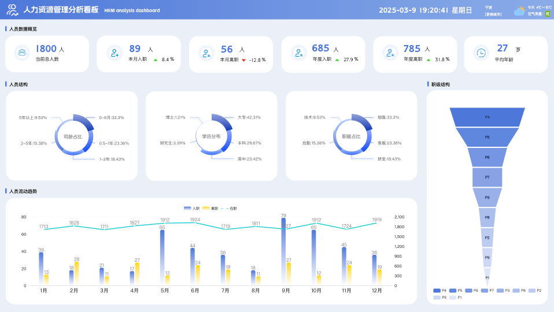
Task: Click the 职能占比 donut chart center
Action: (x=351, y=136)
